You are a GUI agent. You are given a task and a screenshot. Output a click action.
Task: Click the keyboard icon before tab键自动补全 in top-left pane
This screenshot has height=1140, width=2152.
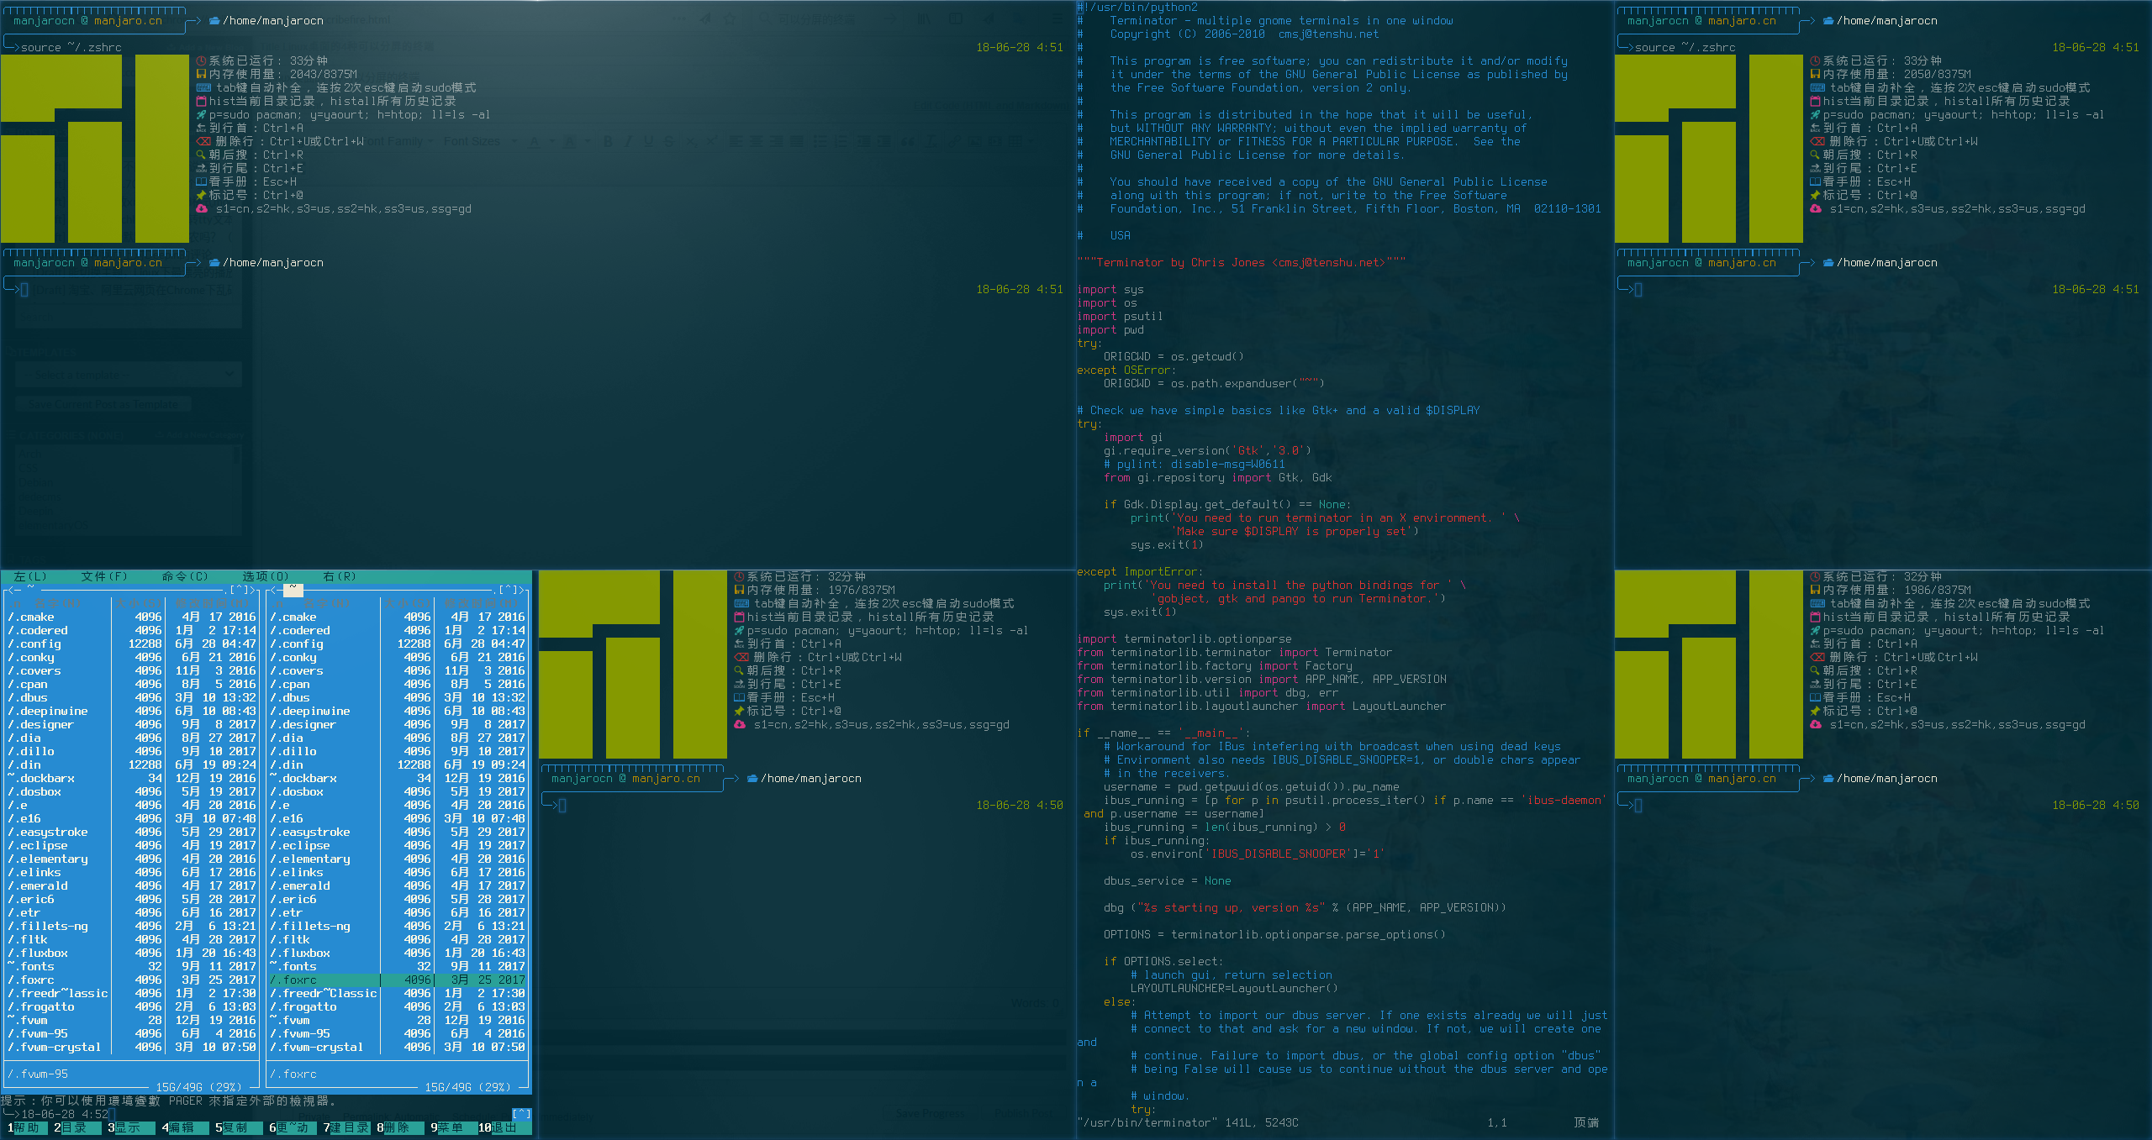click(x=203, y=87)
